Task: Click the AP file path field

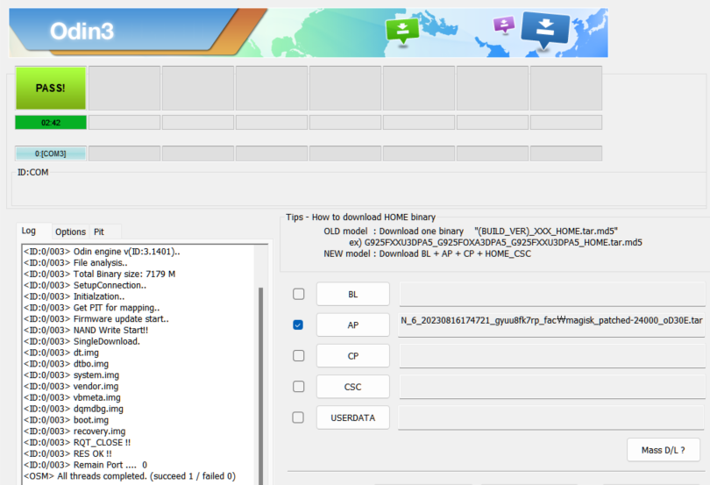Action: coord(551,325)
